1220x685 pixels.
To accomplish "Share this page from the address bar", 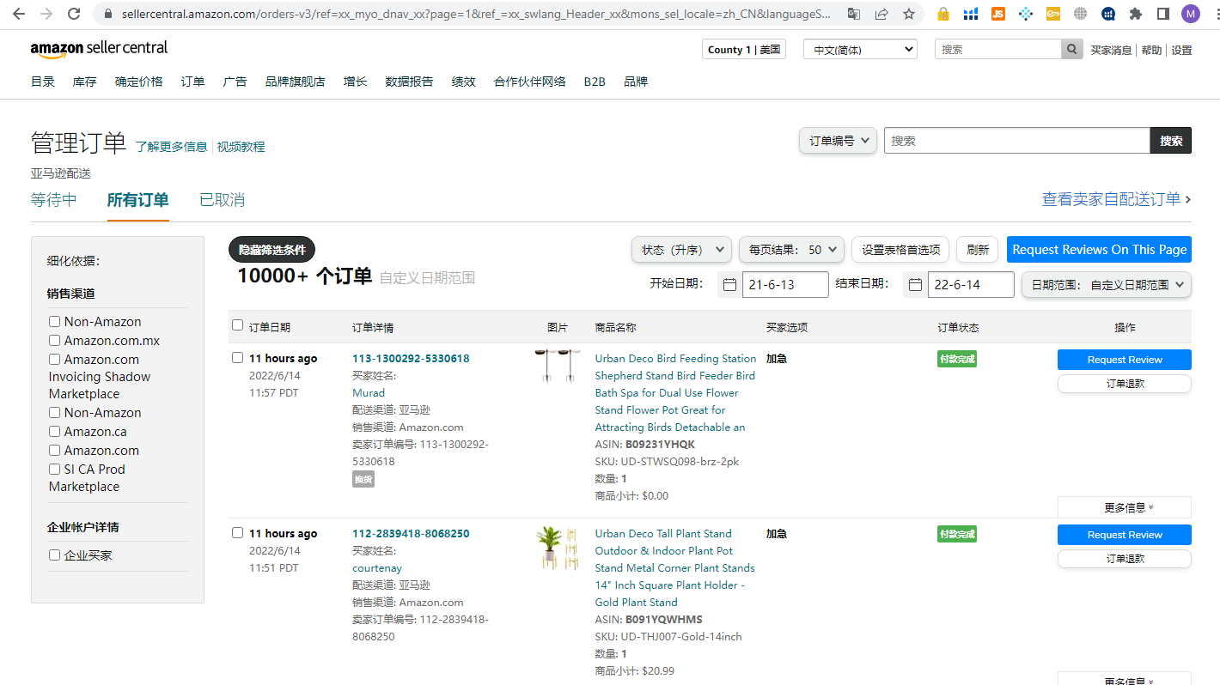I will click(x=881, y=14).
